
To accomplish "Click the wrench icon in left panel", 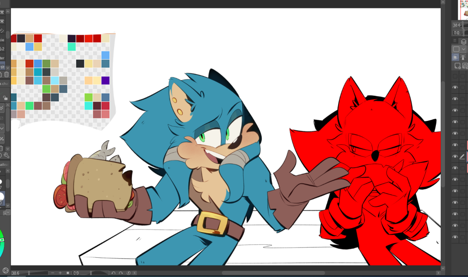I will click(x=6, y=156).
